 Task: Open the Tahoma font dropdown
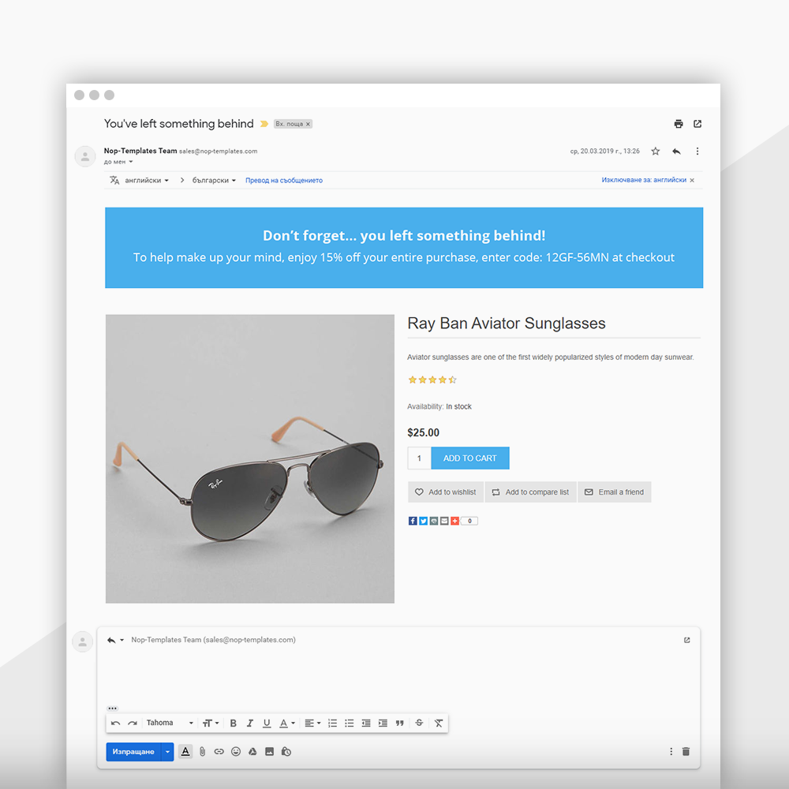click(170, 723)
